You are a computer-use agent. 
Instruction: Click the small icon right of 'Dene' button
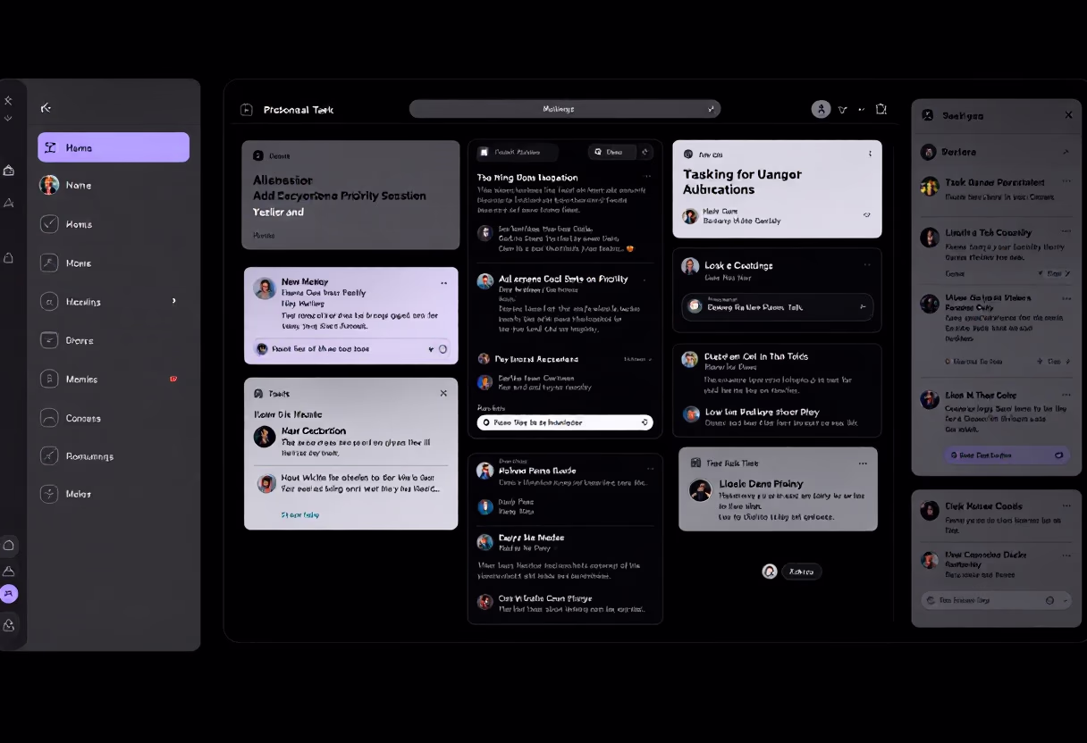coord(646,152)
